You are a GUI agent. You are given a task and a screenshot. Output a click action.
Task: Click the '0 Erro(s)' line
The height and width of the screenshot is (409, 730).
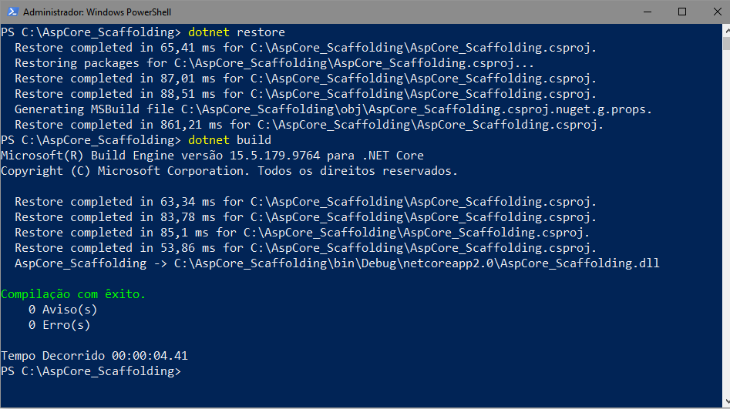[x=59, y=325]
